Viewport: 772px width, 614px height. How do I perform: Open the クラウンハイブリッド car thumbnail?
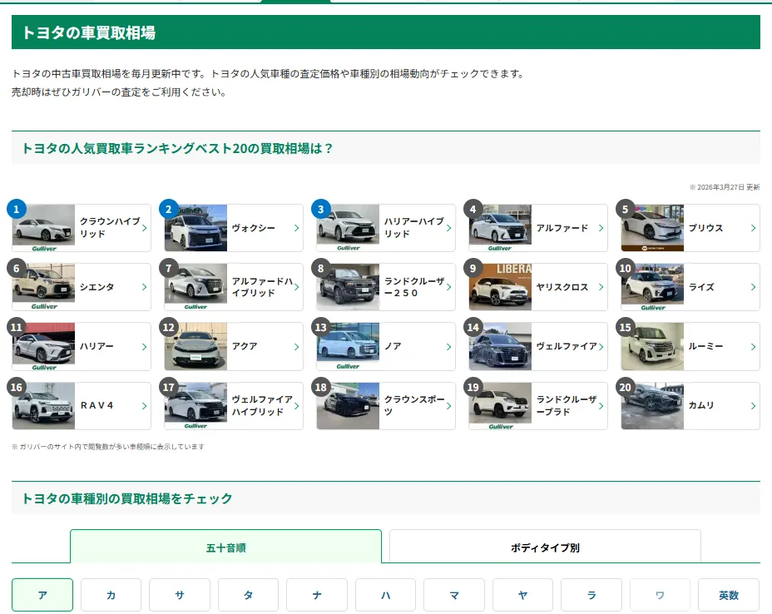coord(43,228)
